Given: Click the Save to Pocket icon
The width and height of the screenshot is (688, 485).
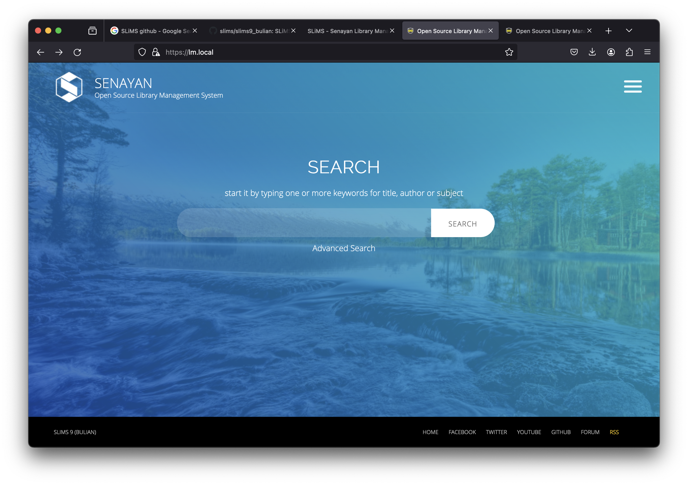Looking at the screenshot, I should [574, 52].
